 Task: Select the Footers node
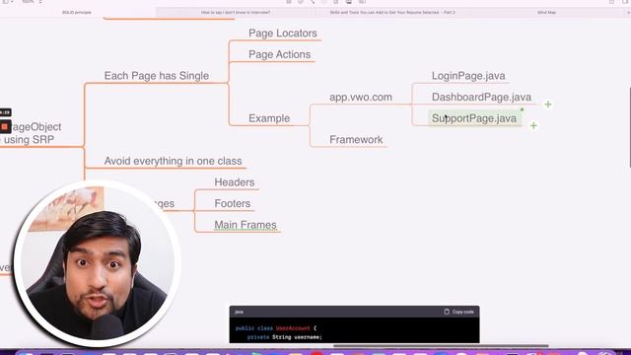tap(233, 204)
